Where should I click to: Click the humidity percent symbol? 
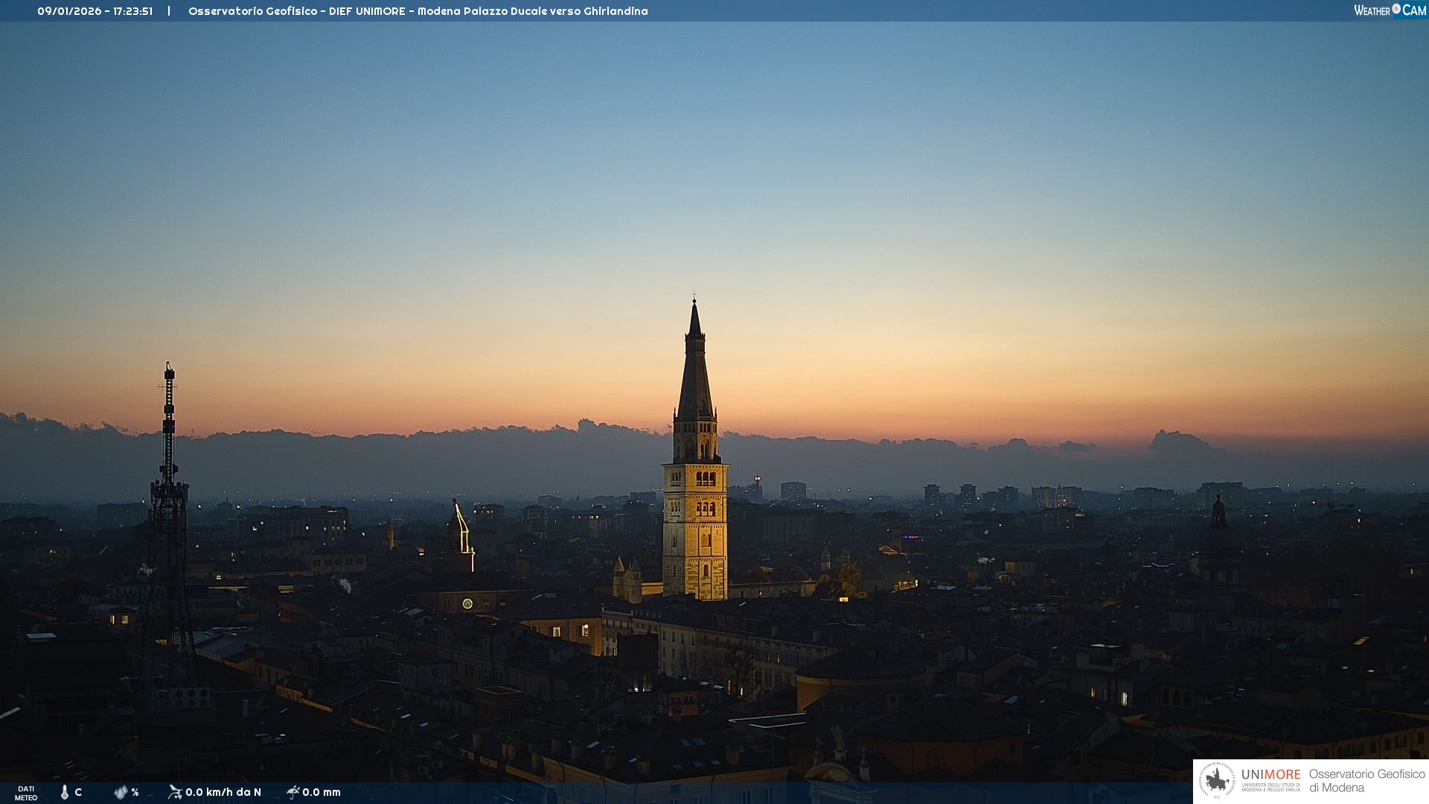tap(135, 793)
